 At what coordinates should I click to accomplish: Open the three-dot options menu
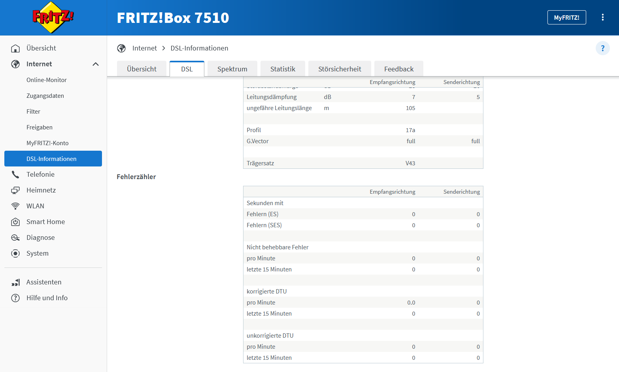point(602,17)
